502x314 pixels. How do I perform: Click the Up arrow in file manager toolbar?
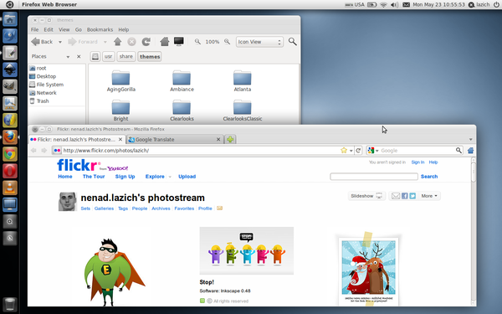coord(117,42)
